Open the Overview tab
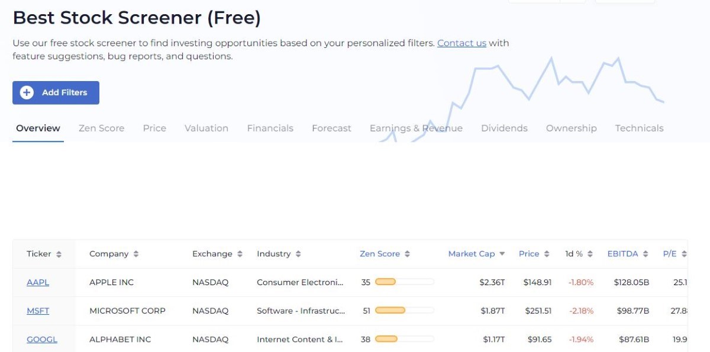 [38, 128]
